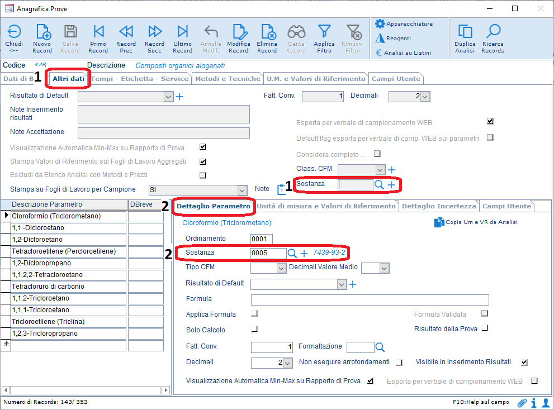
Task: Go to first record with Primo Record
Action: coord(98,39)
